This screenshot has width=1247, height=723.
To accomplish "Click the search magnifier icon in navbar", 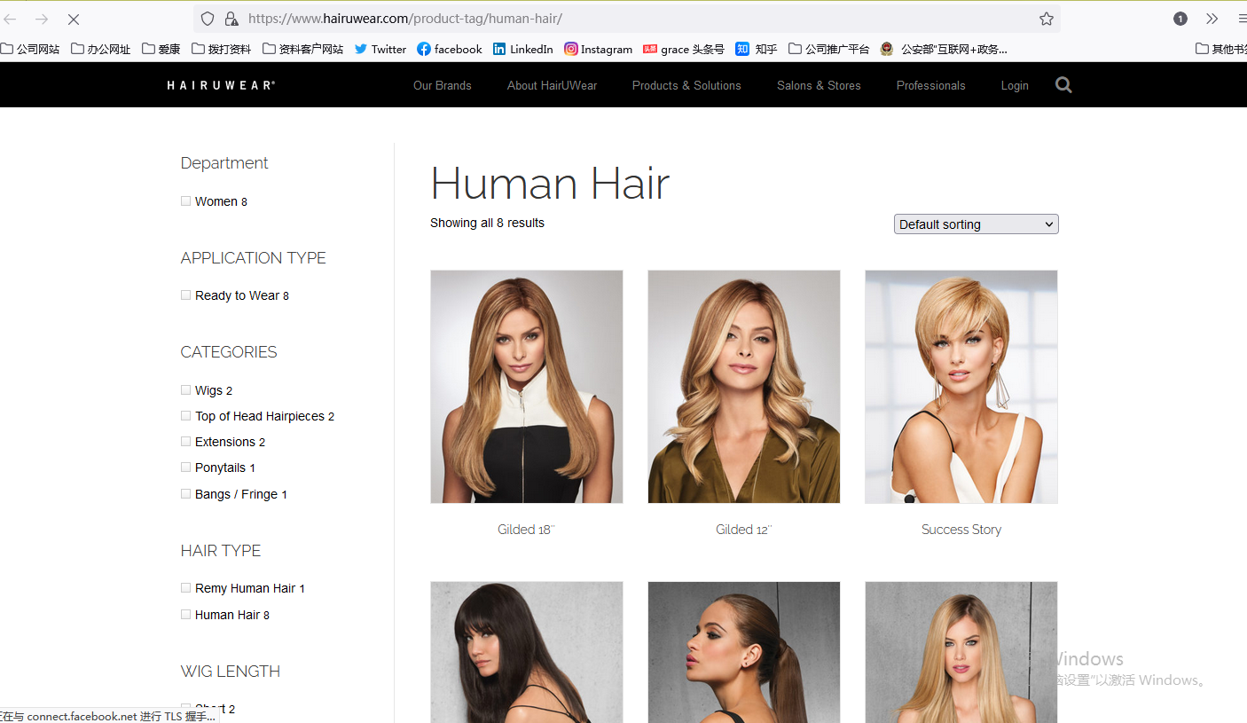I will click(1063, 85).
